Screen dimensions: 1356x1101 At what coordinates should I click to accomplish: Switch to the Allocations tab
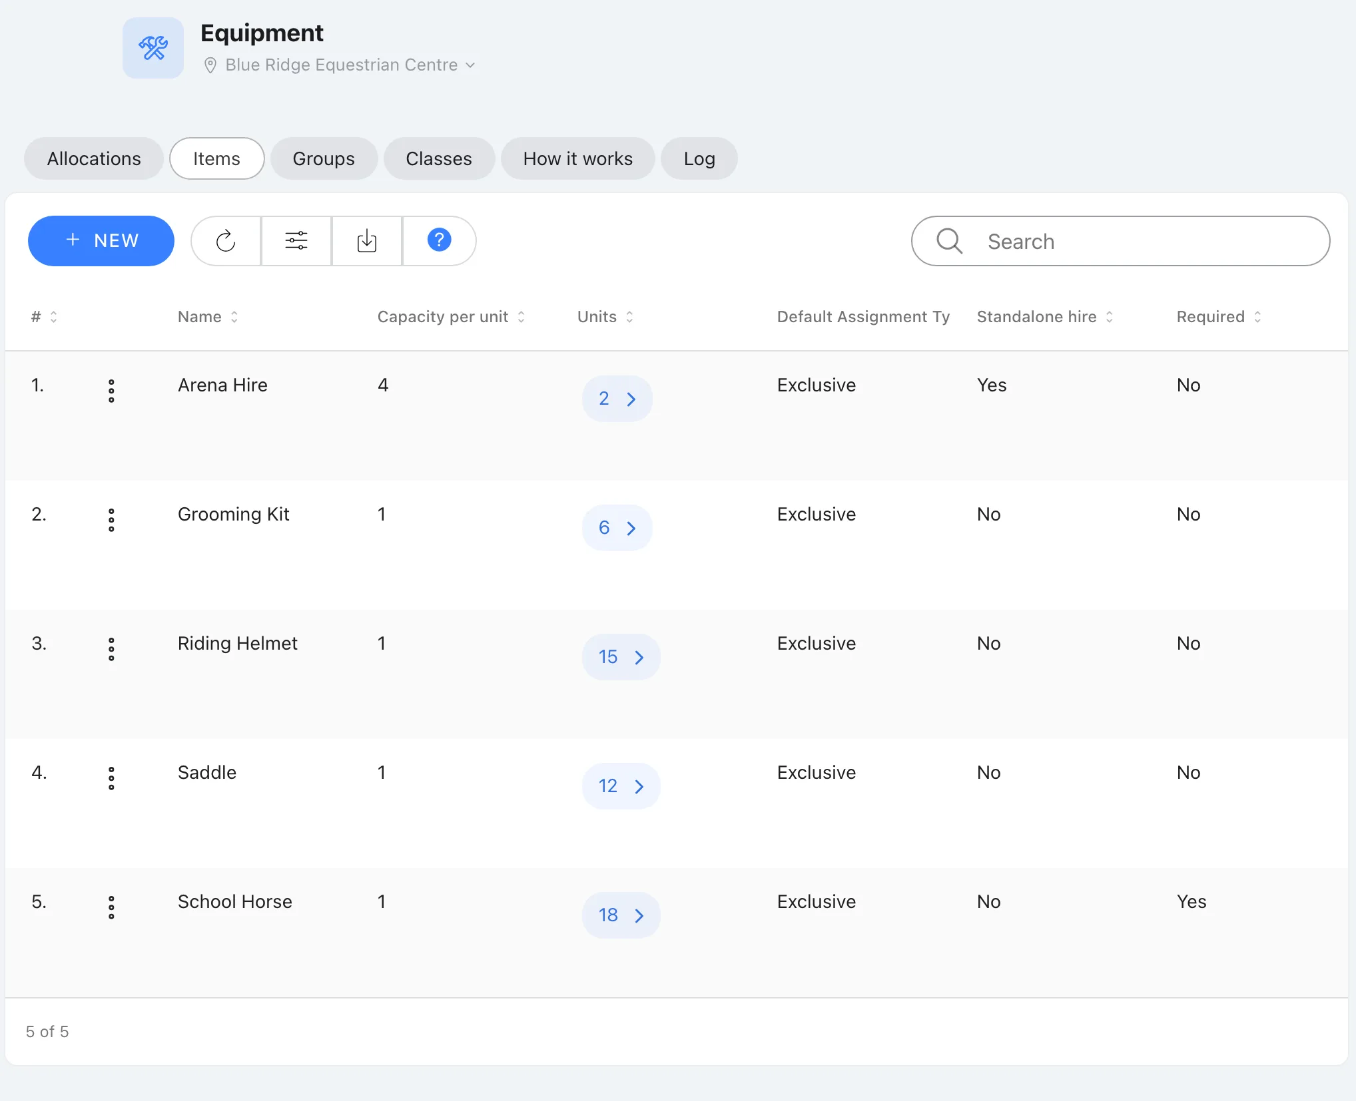[94, 158]
